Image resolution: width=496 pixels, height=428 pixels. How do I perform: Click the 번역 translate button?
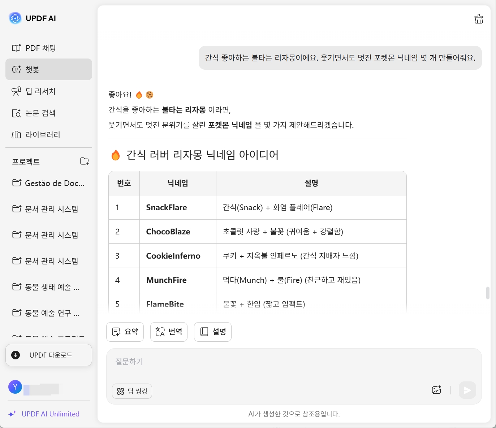point(169,332)
